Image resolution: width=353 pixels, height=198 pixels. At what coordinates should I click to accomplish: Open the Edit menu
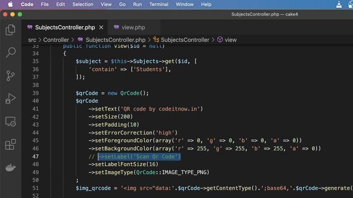(x=60, y=4)
